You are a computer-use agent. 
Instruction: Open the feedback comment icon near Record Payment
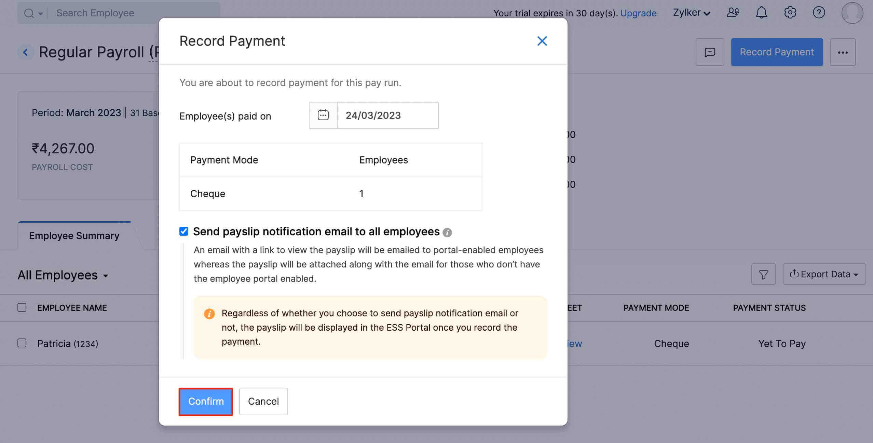click(710, 52)
